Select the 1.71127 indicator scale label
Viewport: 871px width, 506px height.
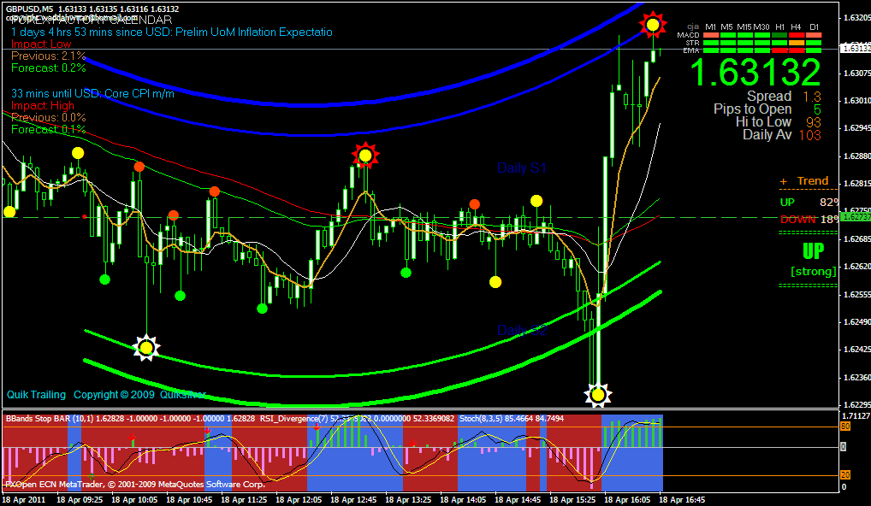pos(856,415)
